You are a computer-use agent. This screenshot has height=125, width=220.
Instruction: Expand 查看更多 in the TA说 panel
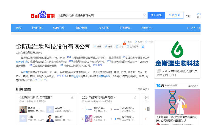tap(193, 86)
